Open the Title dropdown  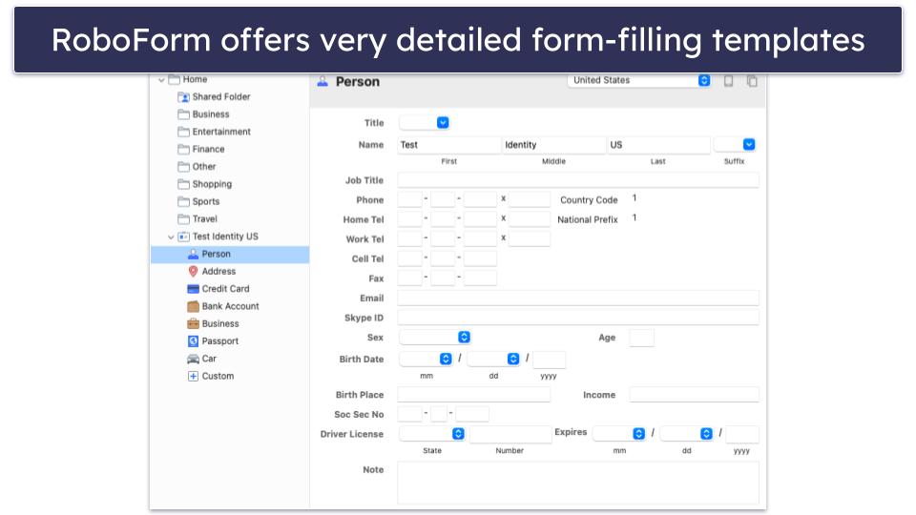point(424,123)
